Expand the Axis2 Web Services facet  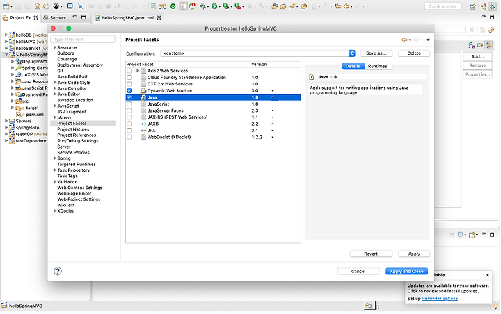coord(138,71)
